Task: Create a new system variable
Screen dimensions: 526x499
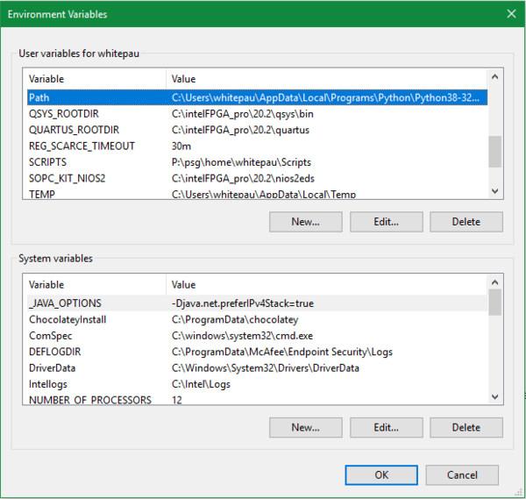Action: (x=305, y=427)
